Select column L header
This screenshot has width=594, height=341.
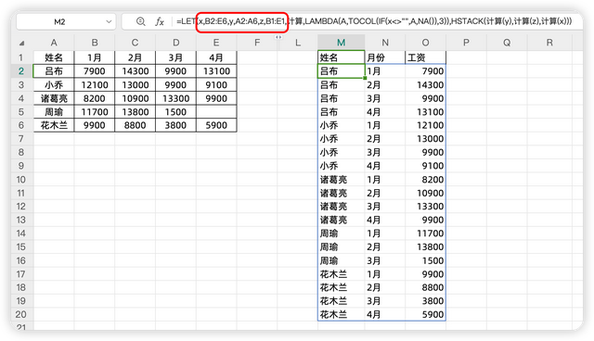coord(297,43)
